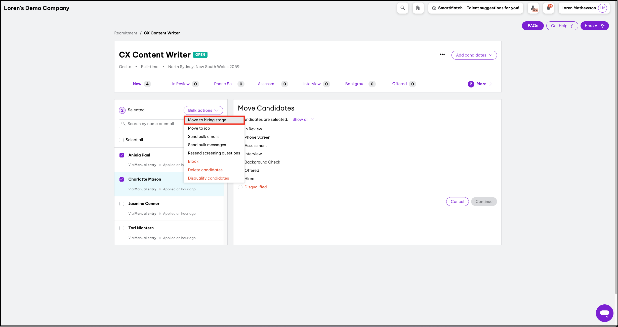Open notifications bell with red badge
Image resolution: width=618 pixels, height=327 pixels.
click(x=549, y=8)
